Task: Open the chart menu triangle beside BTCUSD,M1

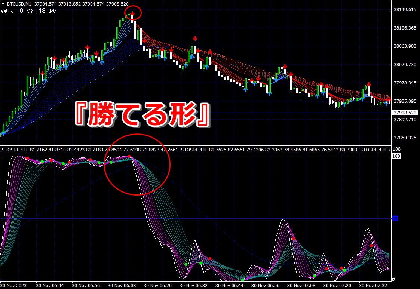Action: click(x=3, y=4)
